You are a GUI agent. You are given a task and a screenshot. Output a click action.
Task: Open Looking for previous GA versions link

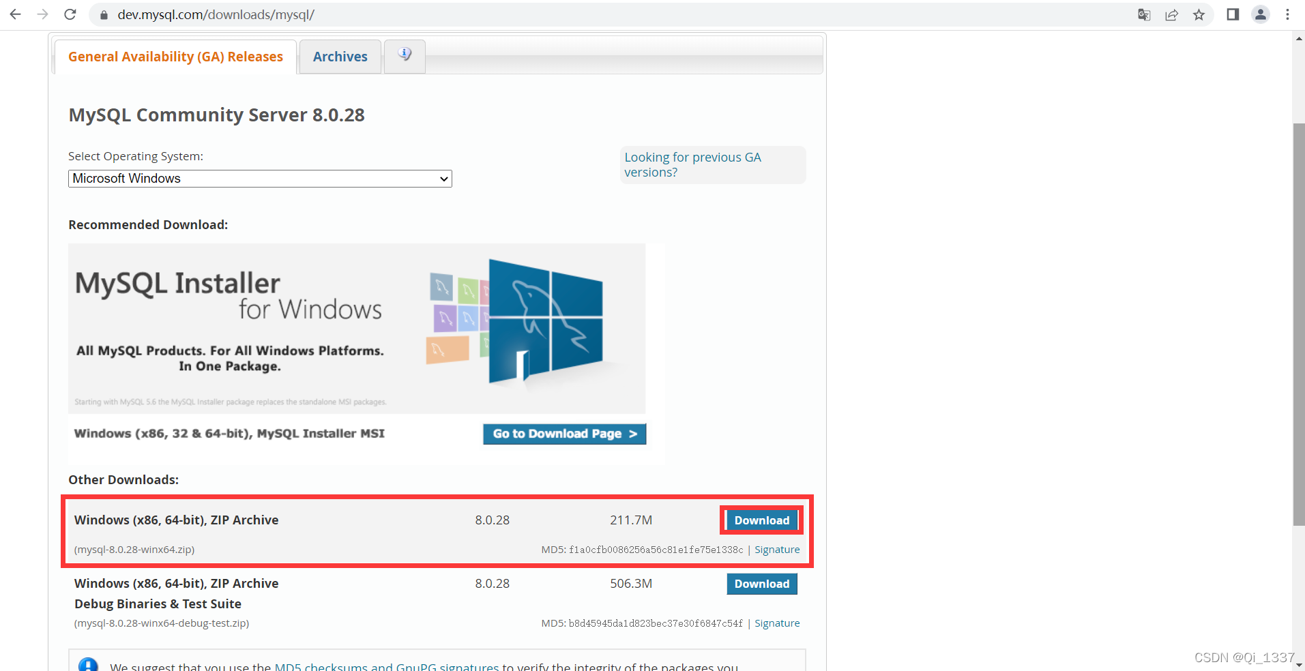coord(692,164)
